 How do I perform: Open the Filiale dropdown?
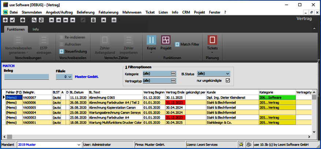[70, 77]
